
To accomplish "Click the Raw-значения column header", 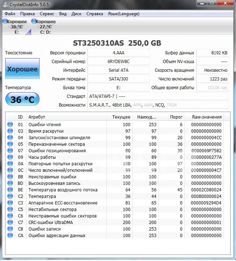I will 204,117.
